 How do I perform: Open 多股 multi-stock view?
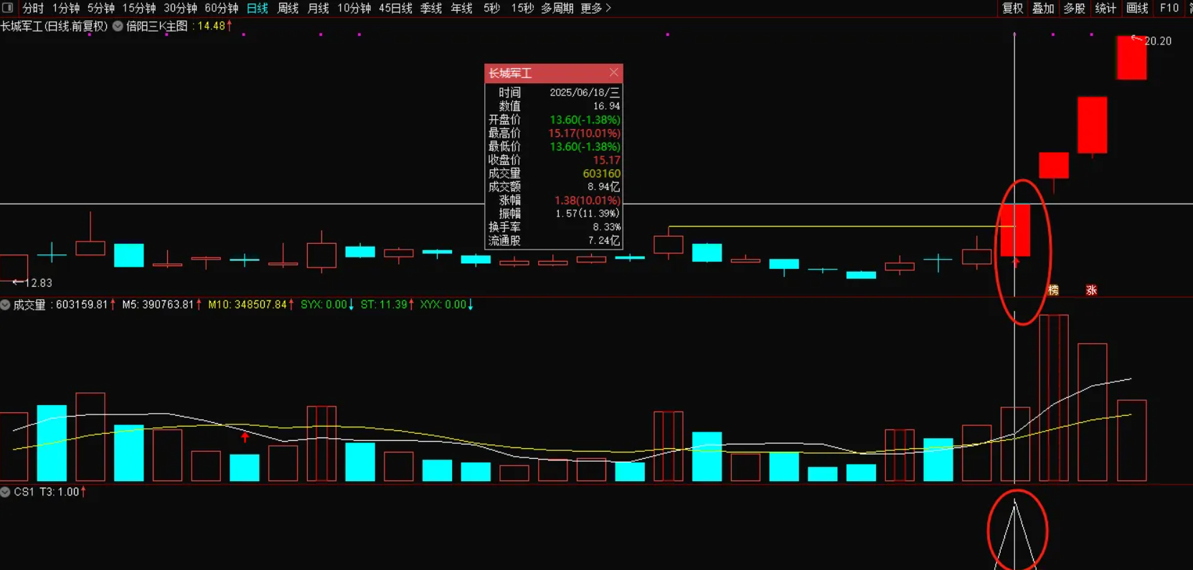[1074, 8]
